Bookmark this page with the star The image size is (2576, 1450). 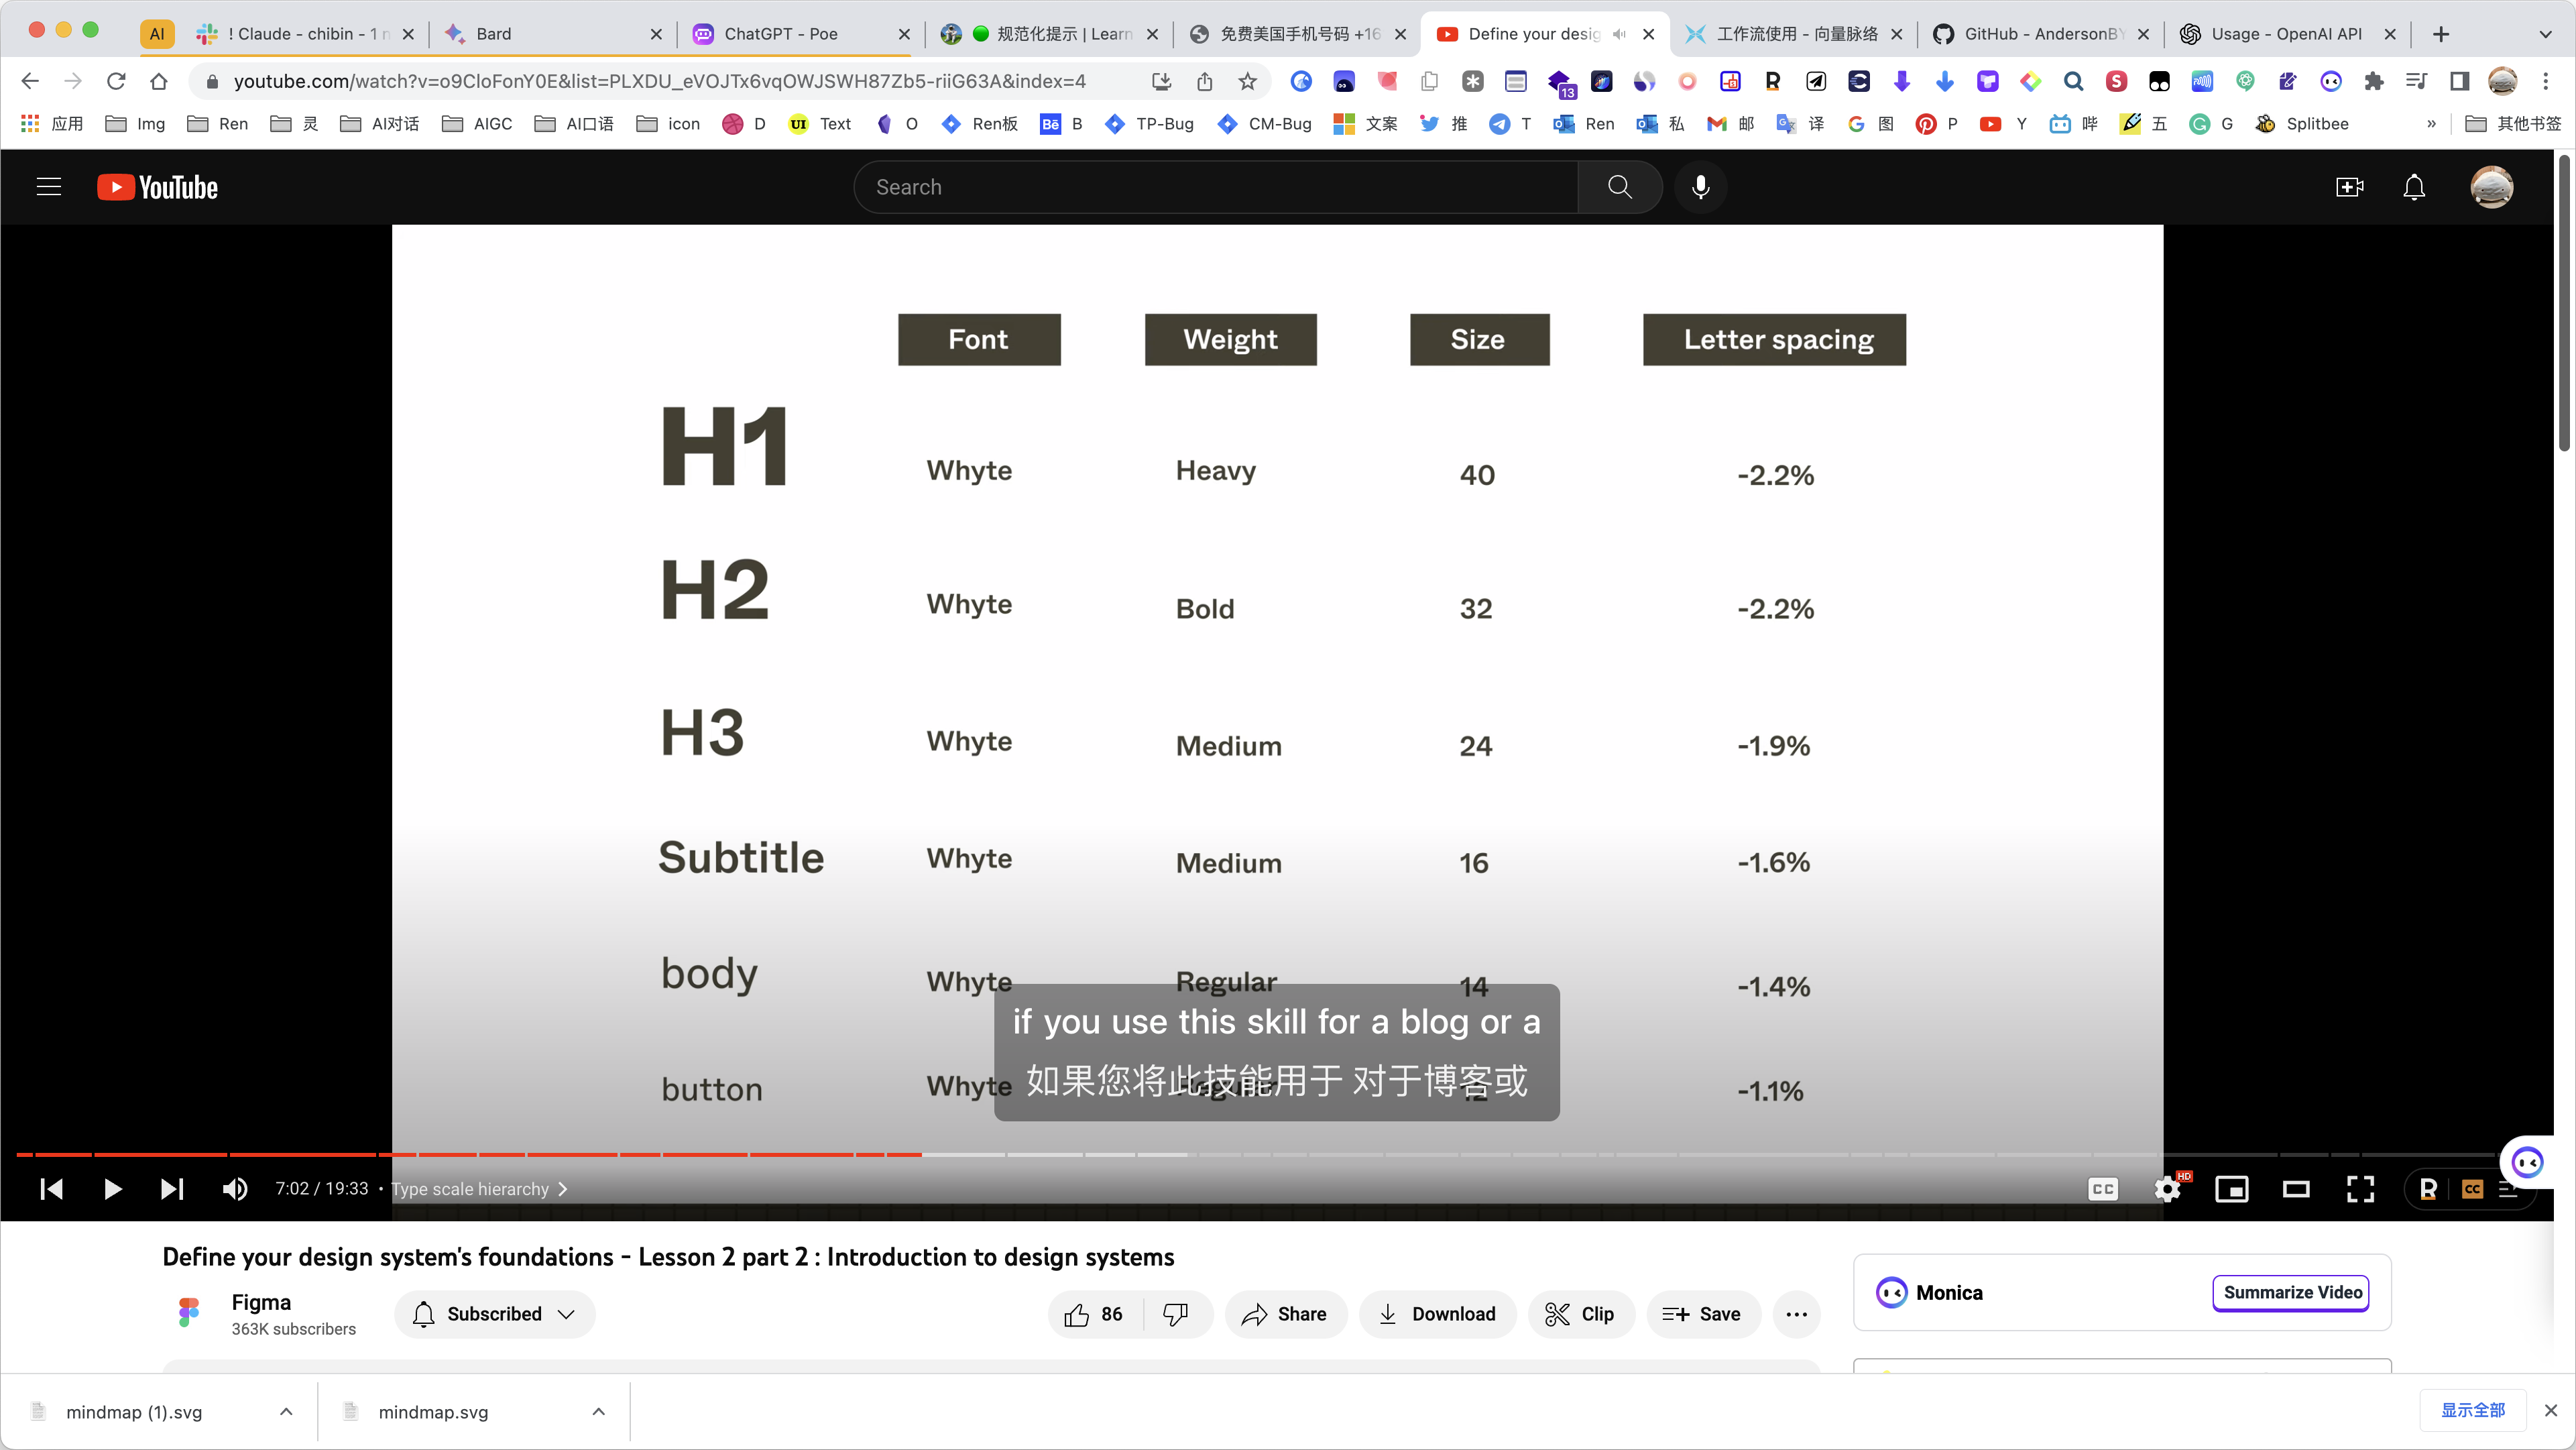click(x=1247, y=81)
